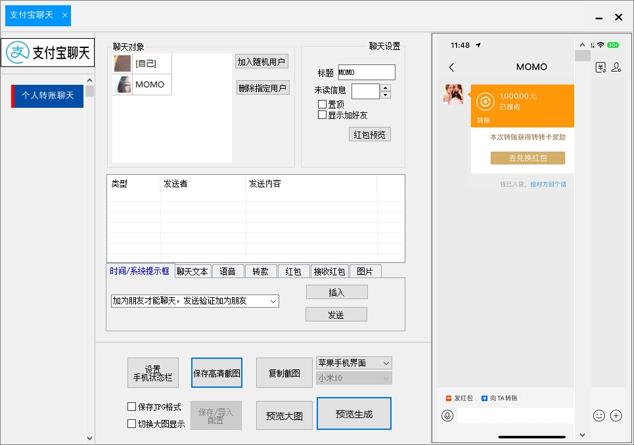Click the 标题 title input field
Image resolution: width=634 pixels, height=445 pixels.
point(366,72)
